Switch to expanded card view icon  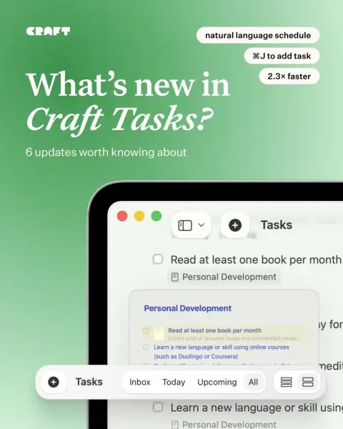tap(307, 382)
